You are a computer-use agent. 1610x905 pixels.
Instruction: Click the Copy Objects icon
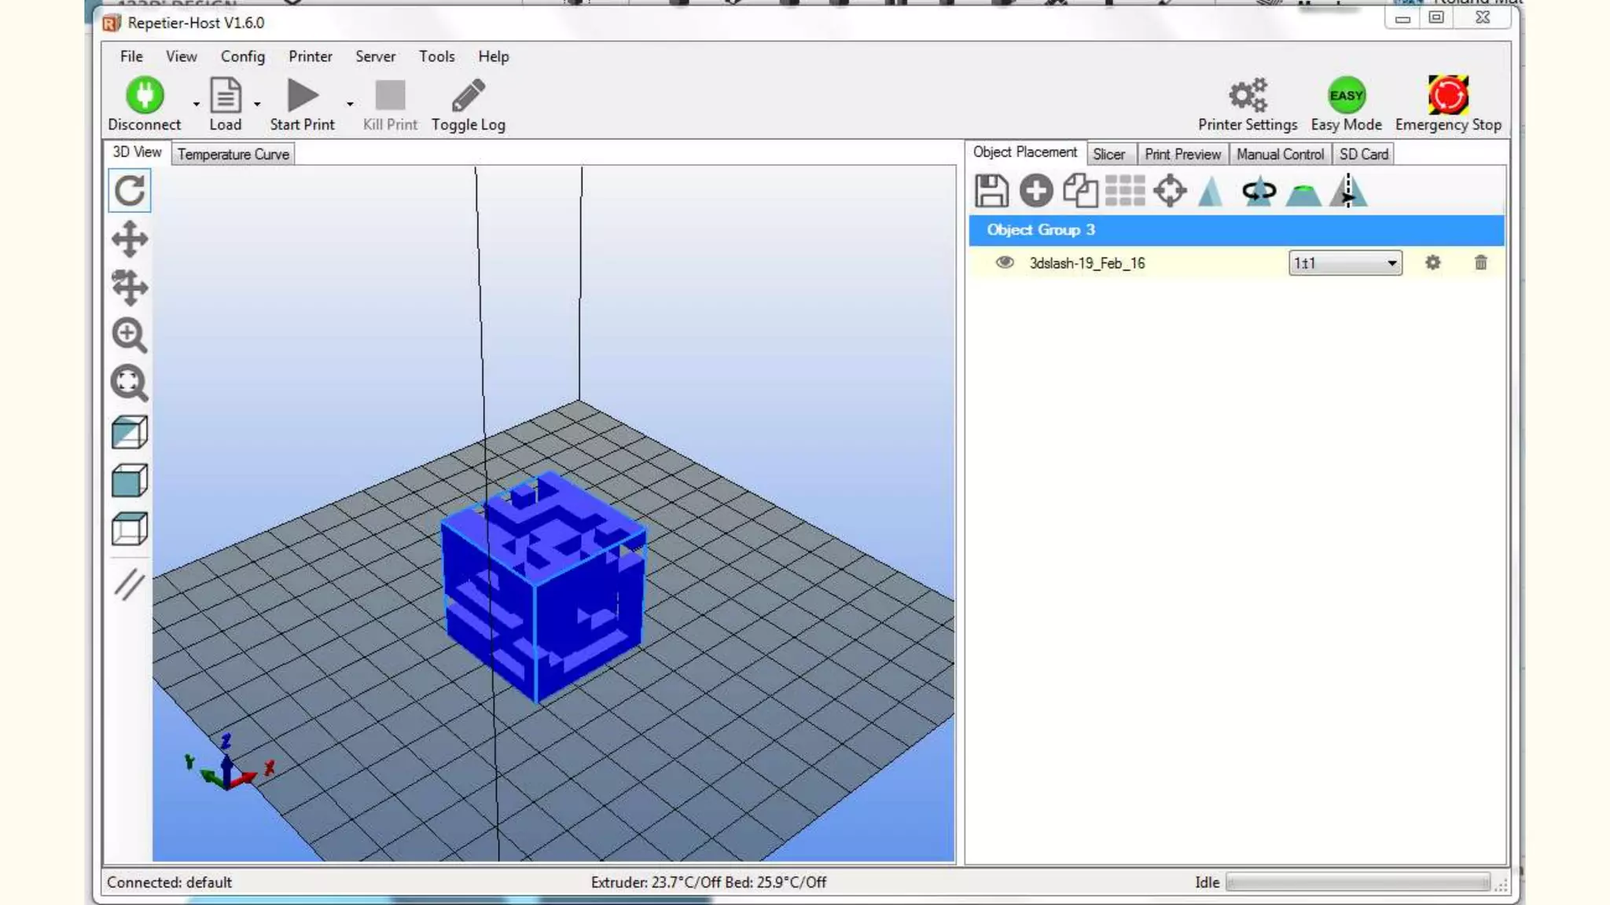pos(1080,191)
